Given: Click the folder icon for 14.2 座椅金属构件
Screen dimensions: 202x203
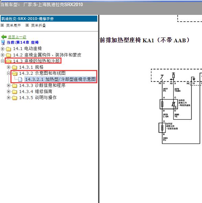Looking at the screenshot, I should pyautogui.click(x=8, y=55).
